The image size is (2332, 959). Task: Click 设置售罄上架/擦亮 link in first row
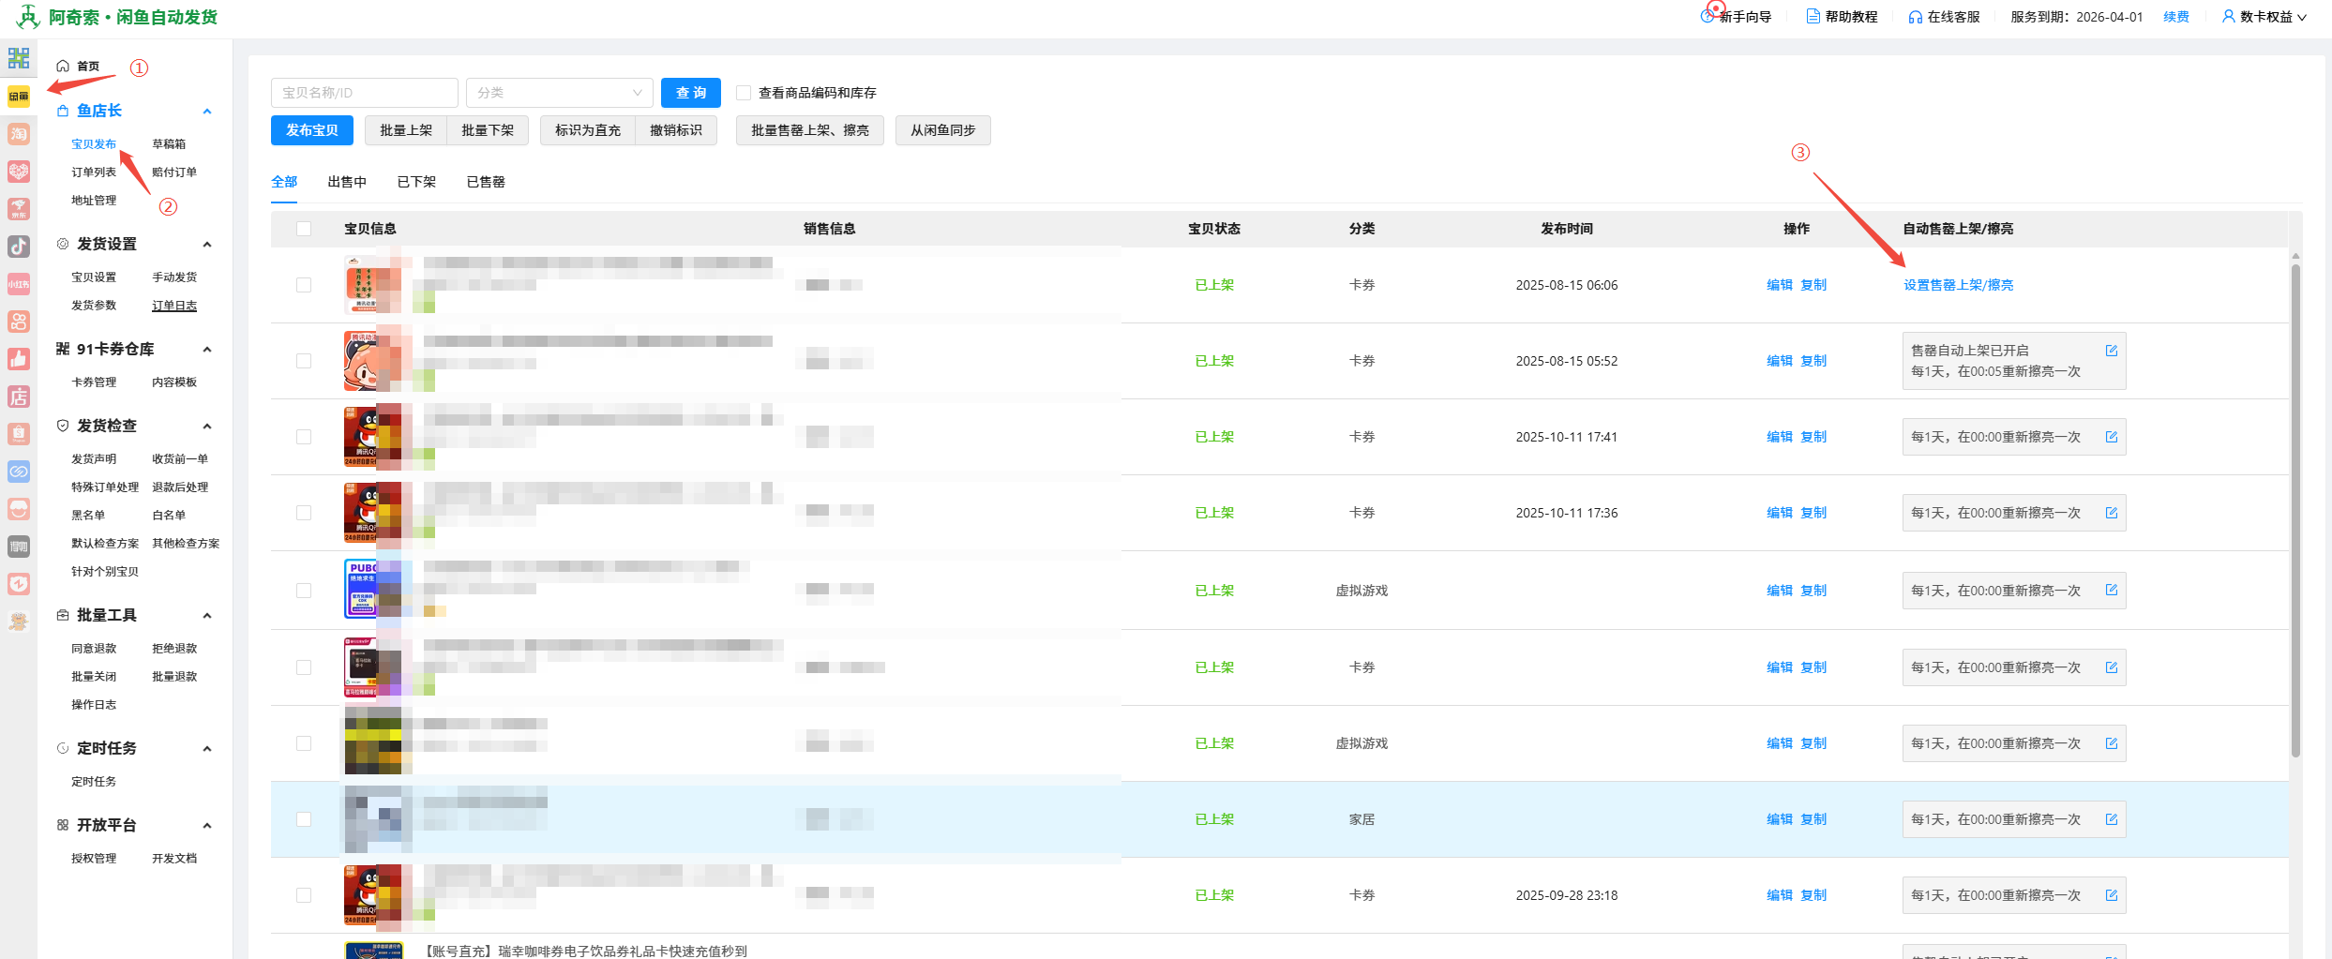tap(1958, 285)
